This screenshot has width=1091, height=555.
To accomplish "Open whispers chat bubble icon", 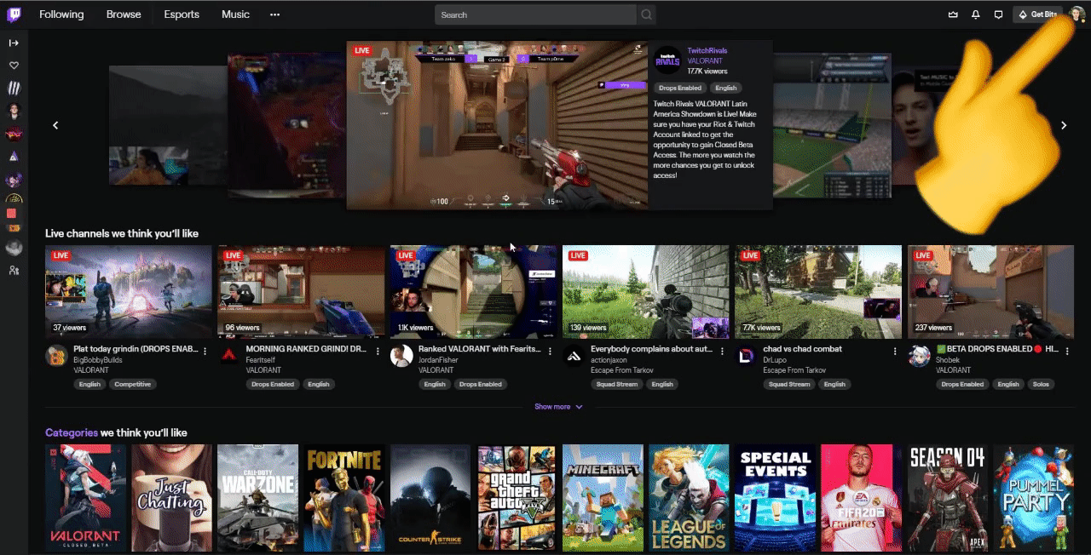I will [x=998, y=14].
